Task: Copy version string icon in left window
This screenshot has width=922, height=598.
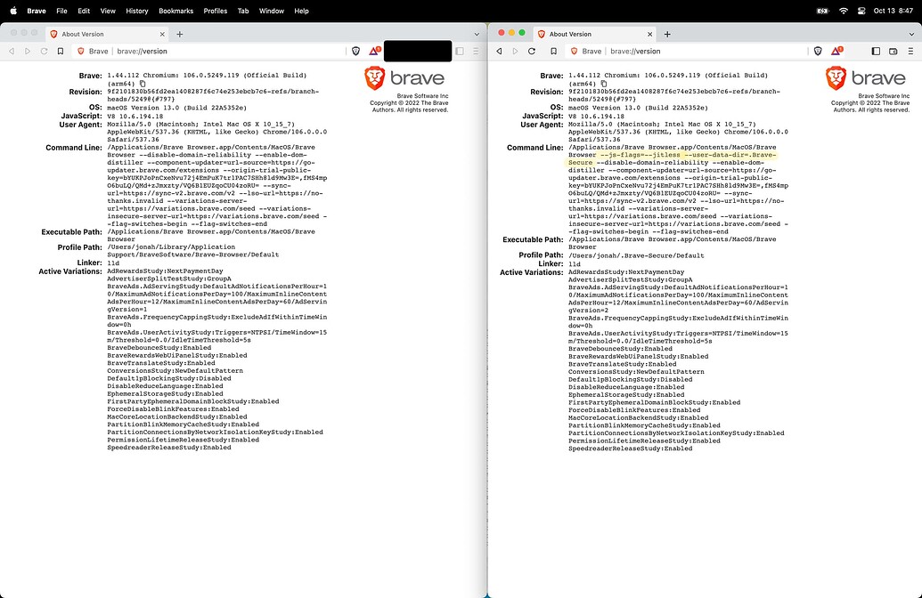Action: pyautogui.click(x=143, y=84)
